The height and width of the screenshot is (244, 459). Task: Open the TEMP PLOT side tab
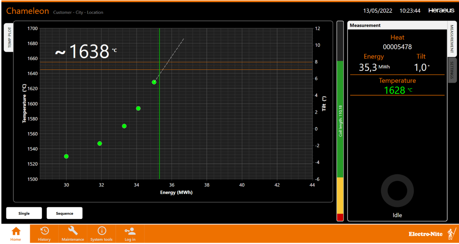pos(9,37)
